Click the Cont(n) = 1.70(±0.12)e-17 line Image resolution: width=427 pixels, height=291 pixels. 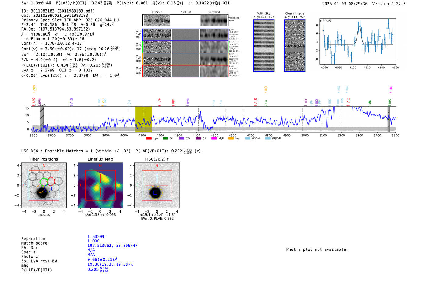click(52, 43)
